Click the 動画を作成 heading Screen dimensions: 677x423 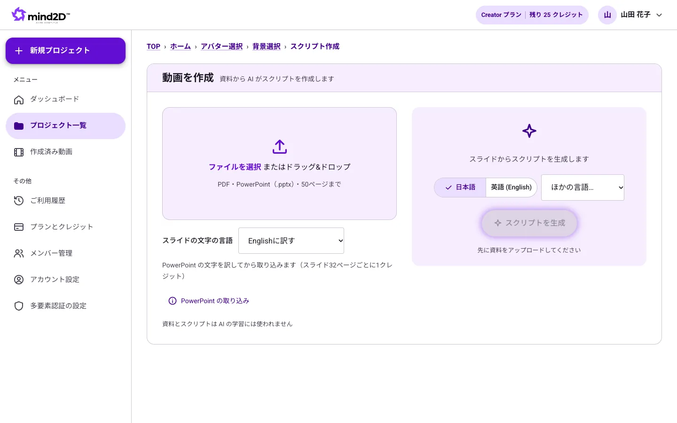(x=188, y=78)
